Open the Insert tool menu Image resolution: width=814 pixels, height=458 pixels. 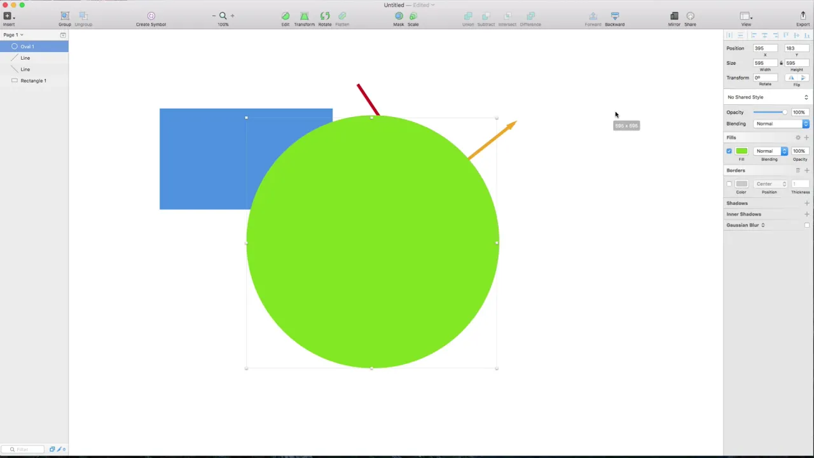(x=8, y=16)
